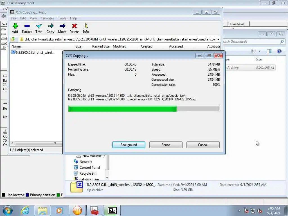This screenshot has width=288, height=216.
Task: Open Action Center flag tray icon
Action: (246, 211)
